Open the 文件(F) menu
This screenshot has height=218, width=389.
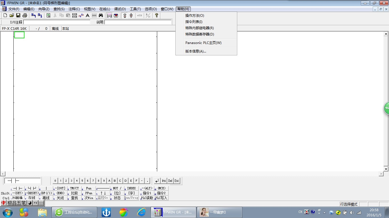(x=14, y=9)
